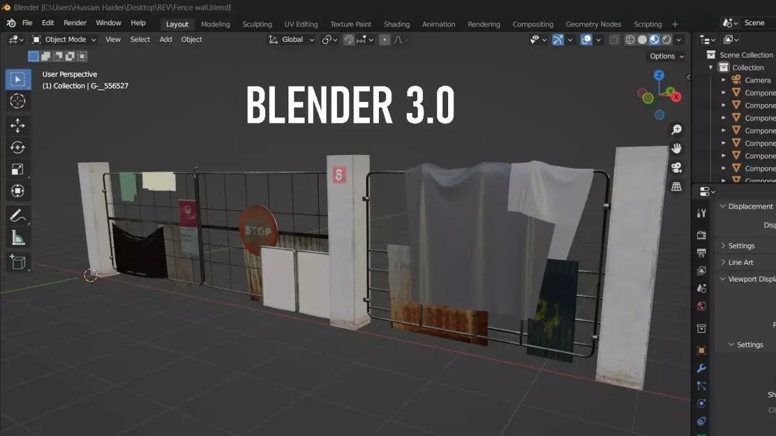Open the Object Mode dropdown
This screenshot has width=776, height=436.
pyautogui.click(x=64, y=39)
